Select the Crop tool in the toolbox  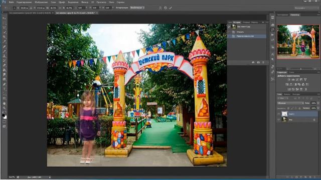(x=5, y=37)
